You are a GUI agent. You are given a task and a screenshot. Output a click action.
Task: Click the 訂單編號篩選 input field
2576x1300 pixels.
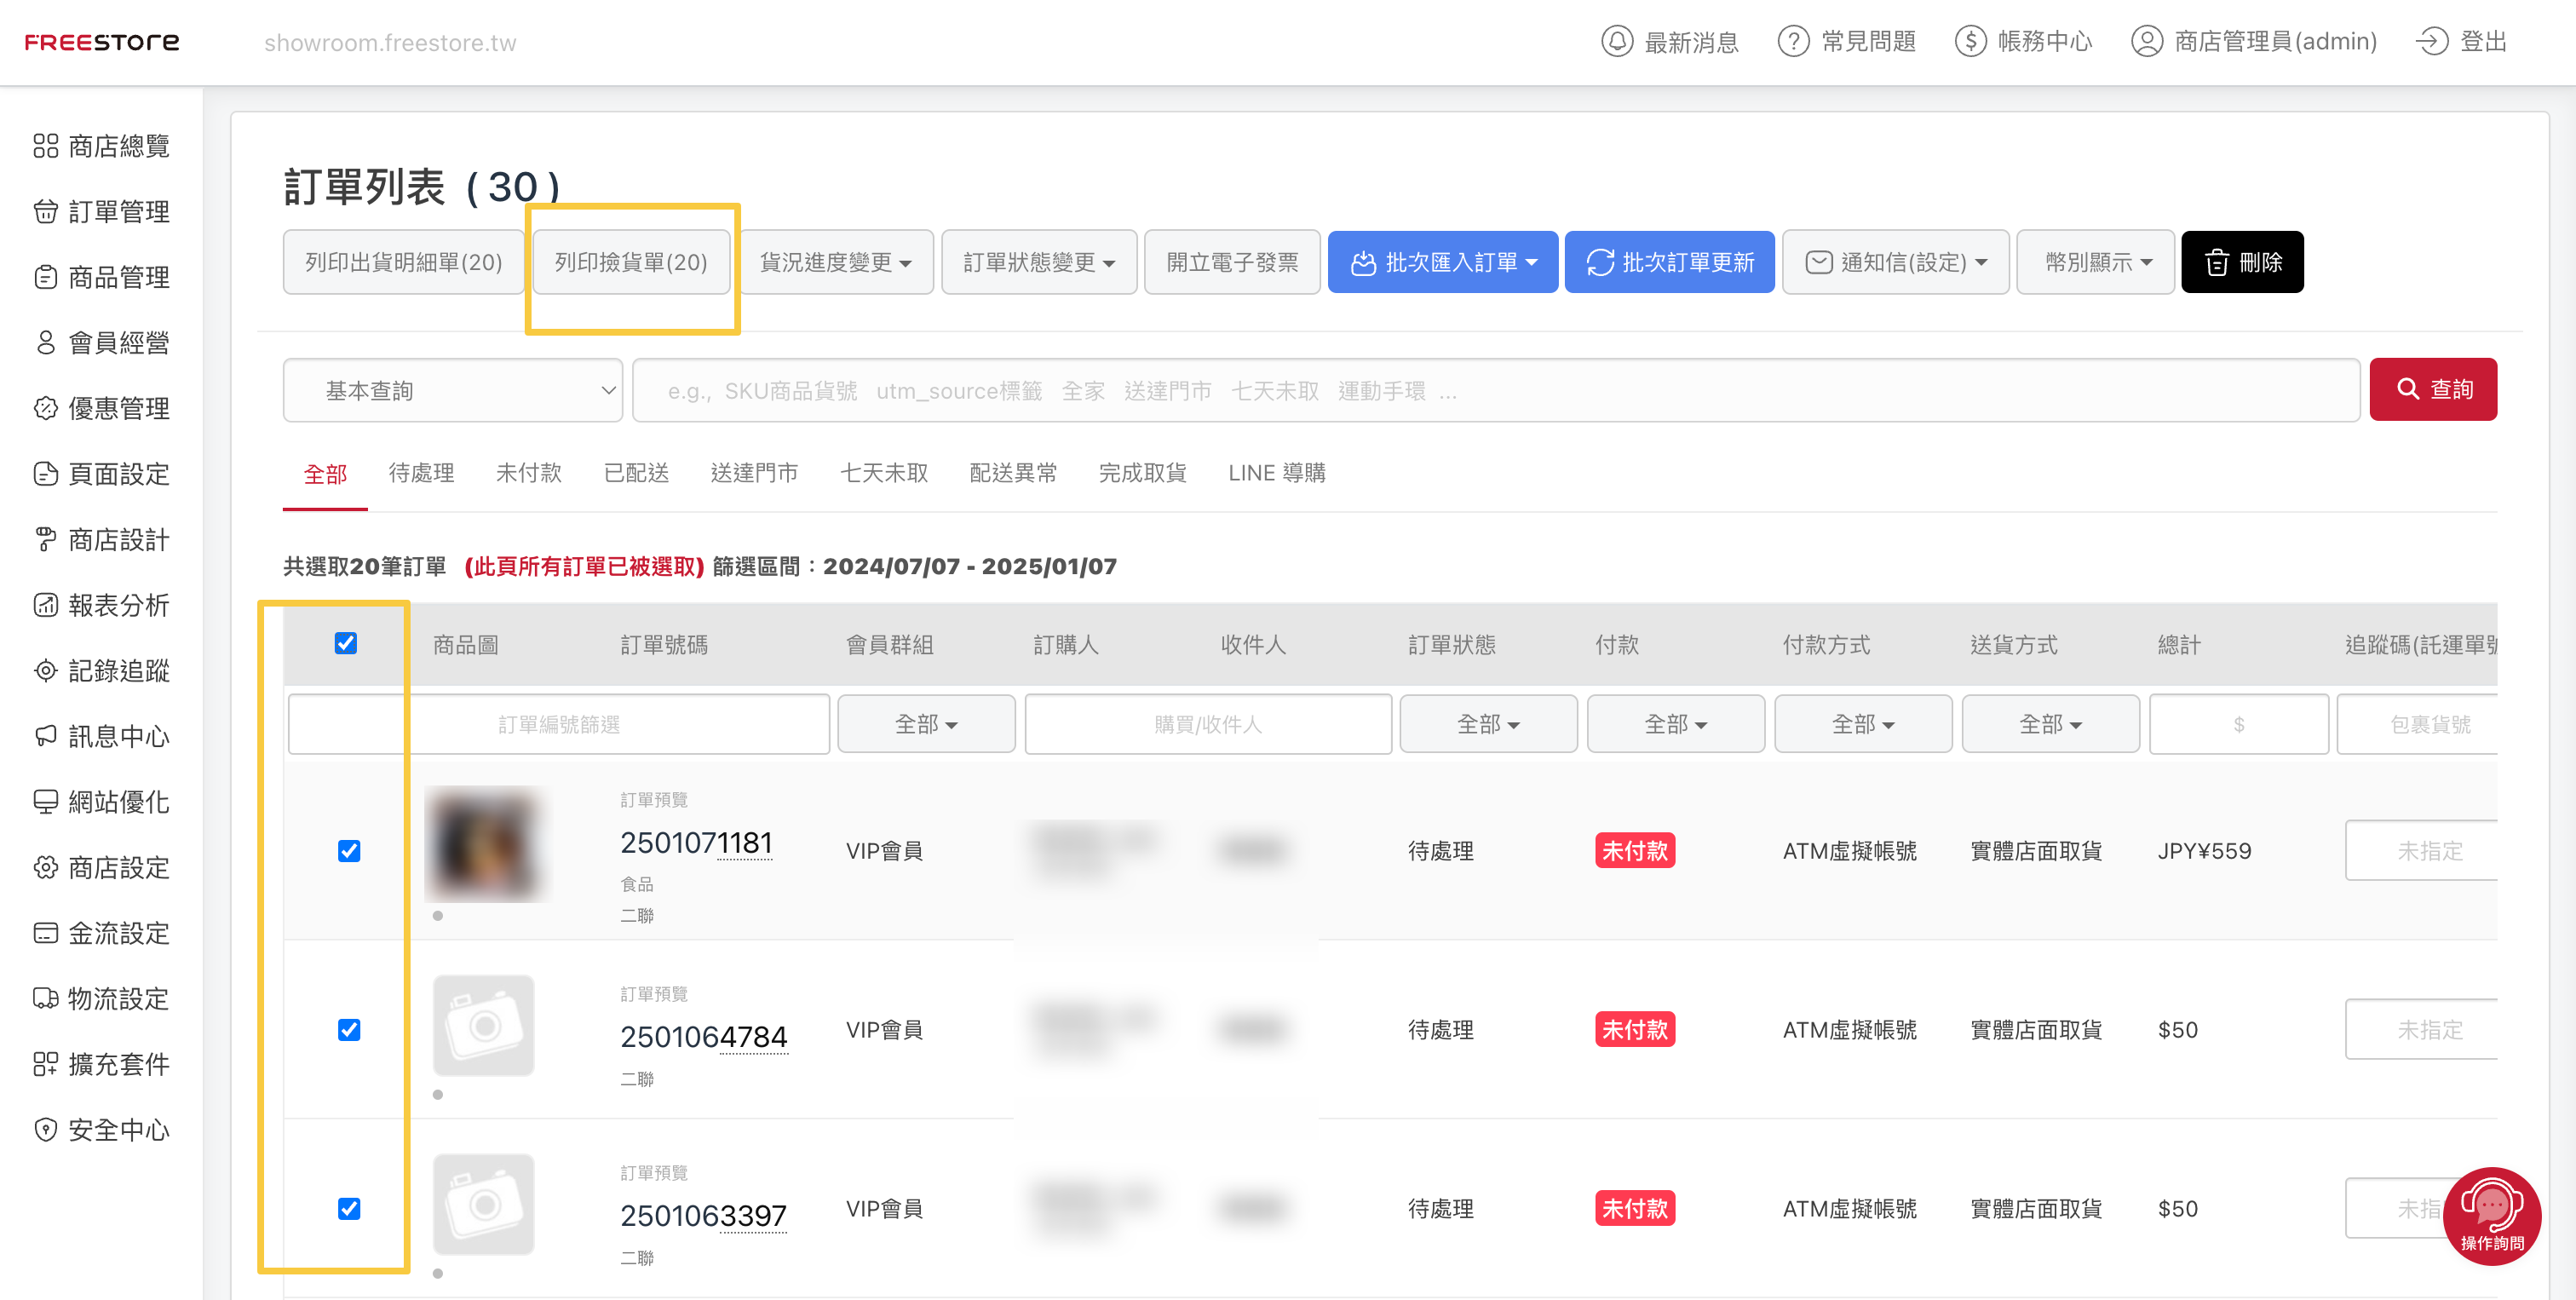coord(559,724)
